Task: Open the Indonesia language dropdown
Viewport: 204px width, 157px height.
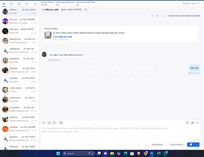Action: coord(158,144)
